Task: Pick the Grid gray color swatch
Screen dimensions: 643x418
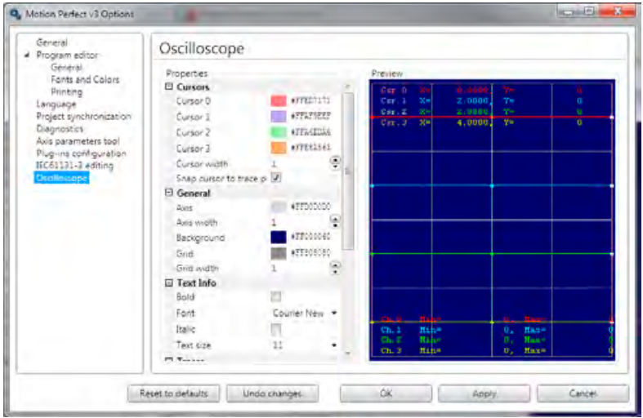Action: click(279, 253)
